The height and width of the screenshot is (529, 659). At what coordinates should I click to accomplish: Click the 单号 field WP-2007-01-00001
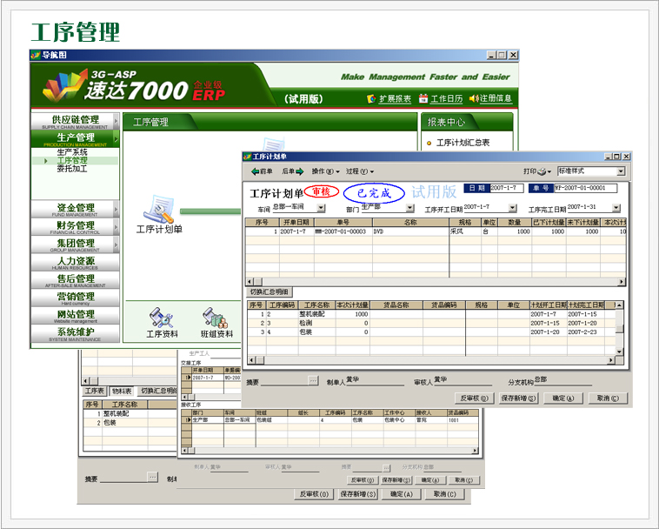click(586, 188)
